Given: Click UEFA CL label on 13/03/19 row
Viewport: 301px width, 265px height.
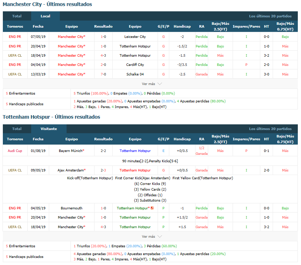Looking at the screenshot, I should pyautogui.click(x=15, y=74).
